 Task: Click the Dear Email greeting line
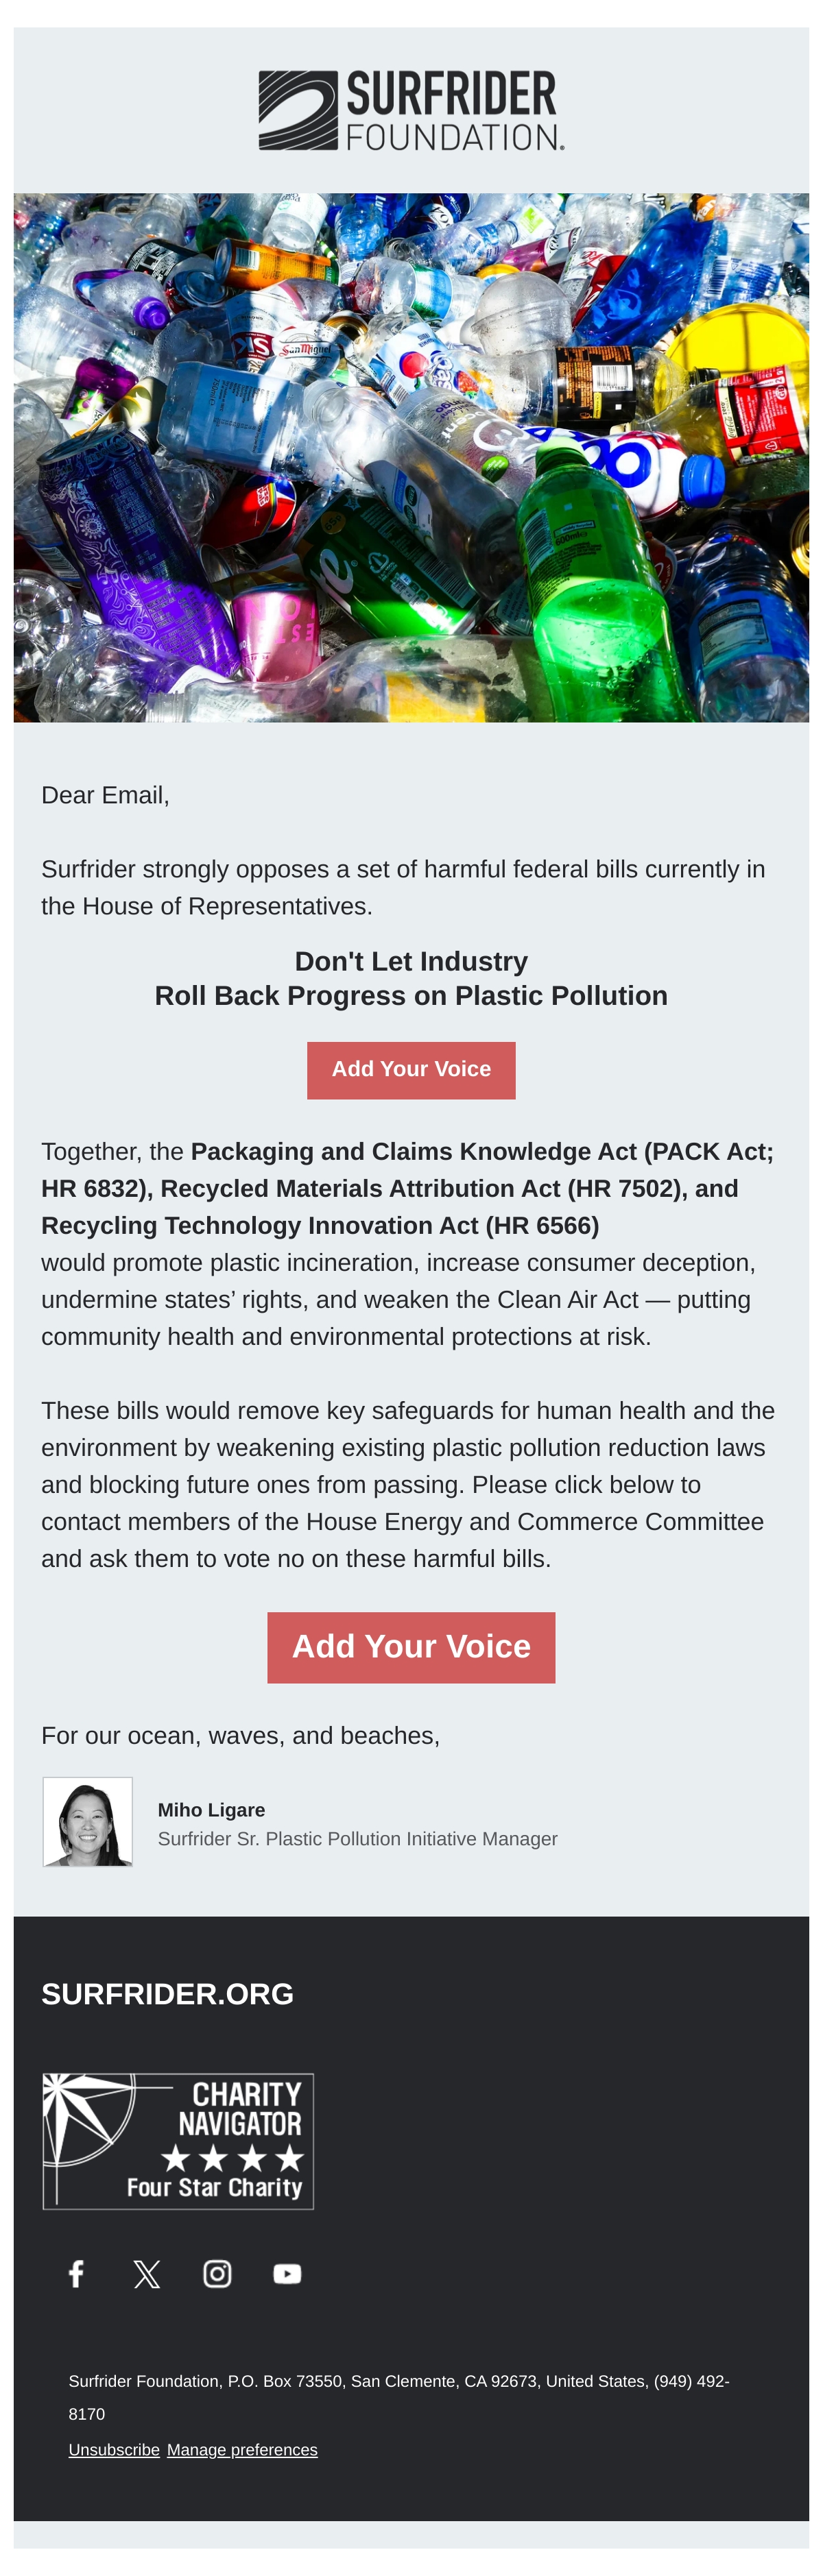tap(105, 795)
